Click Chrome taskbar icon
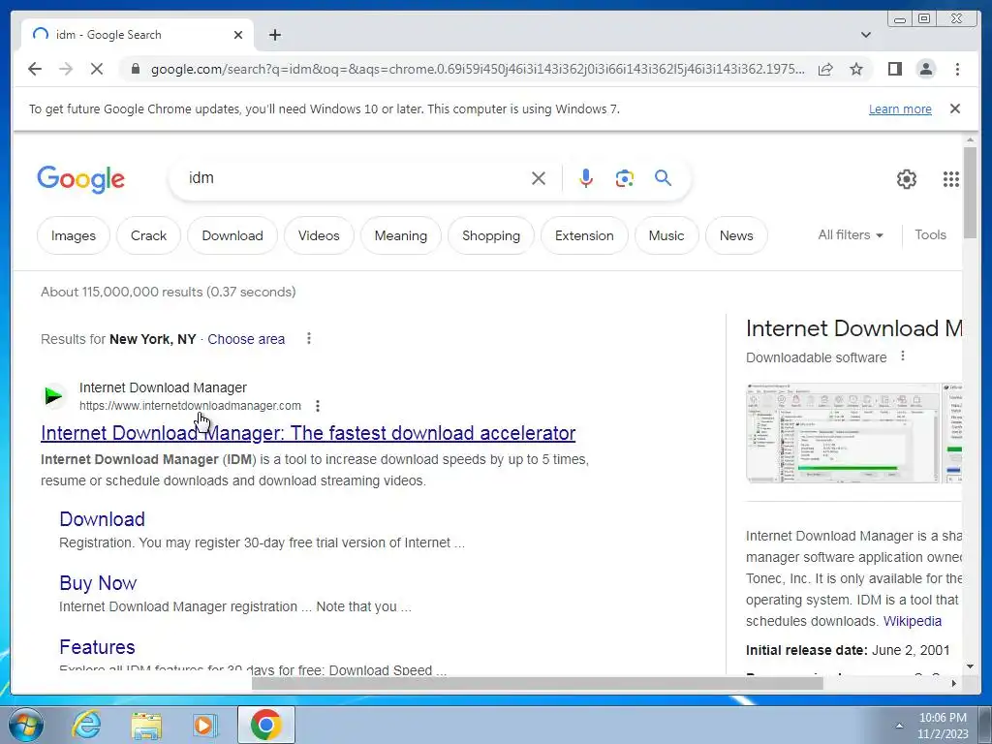The height and width of the screenshot is (744, 992). pos(265,725)
